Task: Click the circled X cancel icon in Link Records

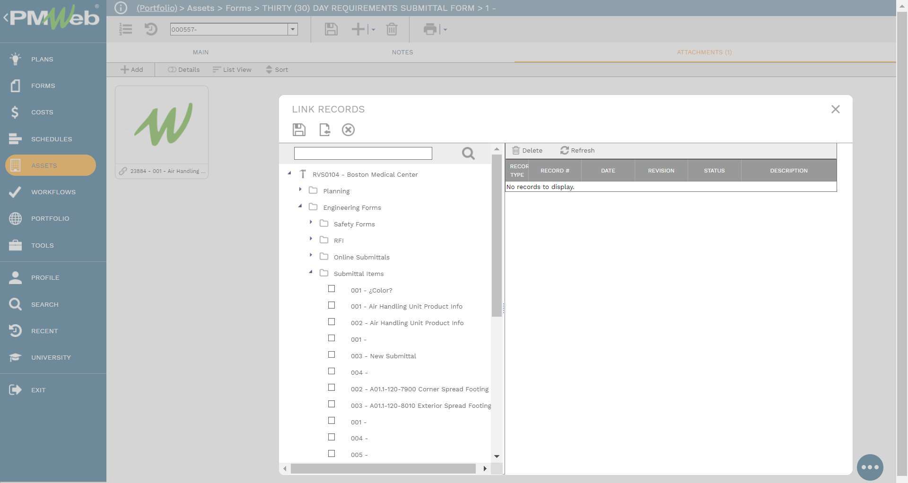Action: pos(348,129)
